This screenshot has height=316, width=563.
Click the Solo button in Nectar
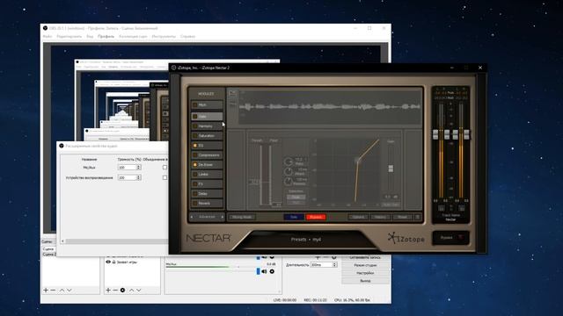click(x=294, y=217)
